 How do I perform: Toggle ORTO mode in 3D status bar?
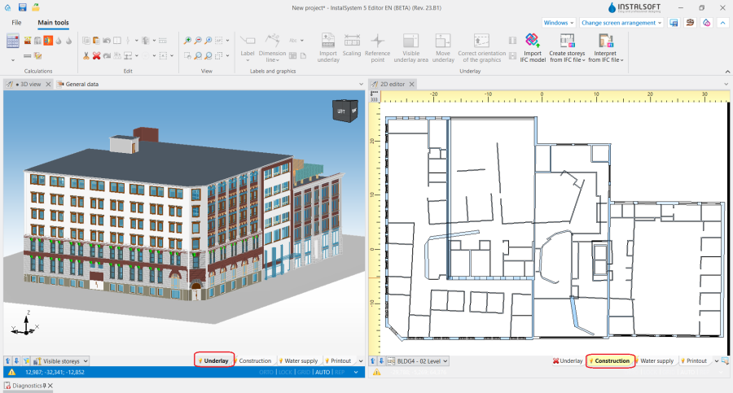[x=266, y=373]
